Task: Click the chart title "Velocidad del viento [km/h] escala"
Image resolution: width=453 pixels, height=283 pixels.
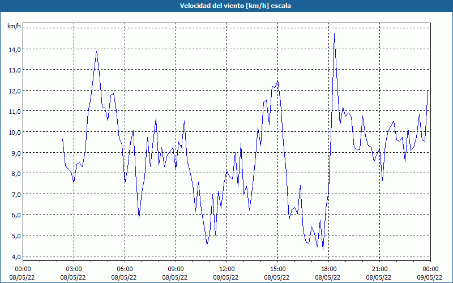Action: [x=235, y=6]
